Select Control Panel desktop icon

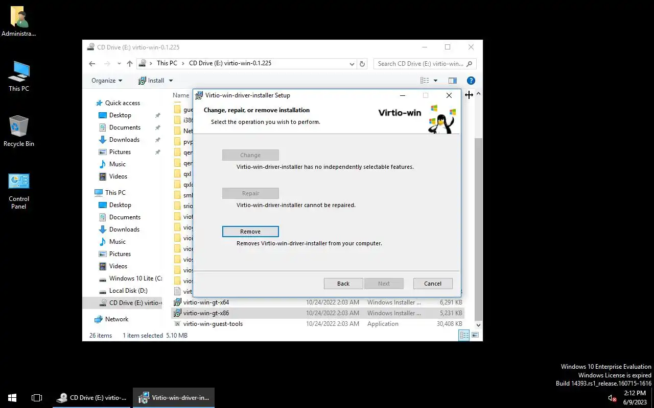(x=19, y=191)
